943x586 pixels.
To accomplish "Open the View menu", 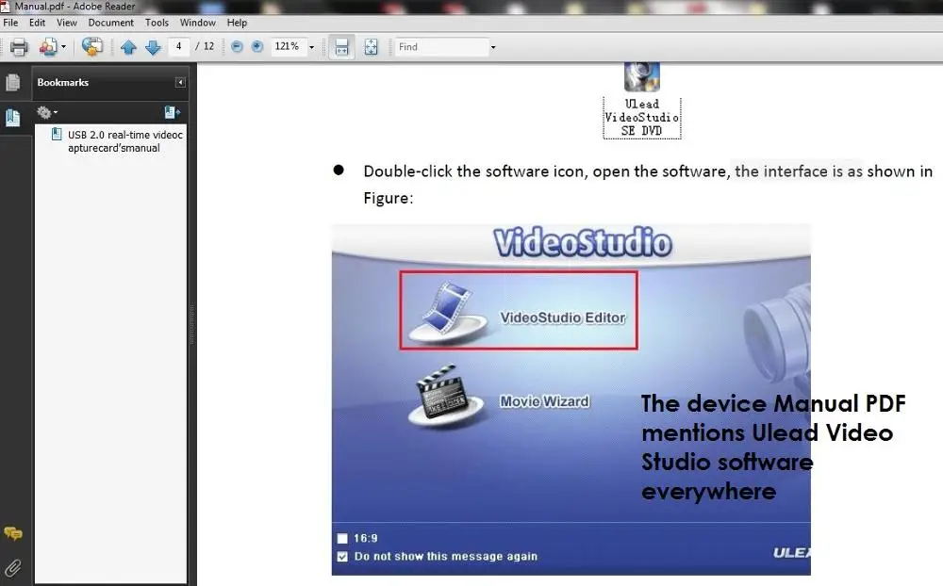I will [67, 23].
